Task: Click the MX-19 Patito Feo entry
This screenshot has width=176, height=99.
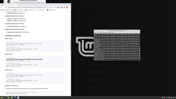Action: [16, 13]
